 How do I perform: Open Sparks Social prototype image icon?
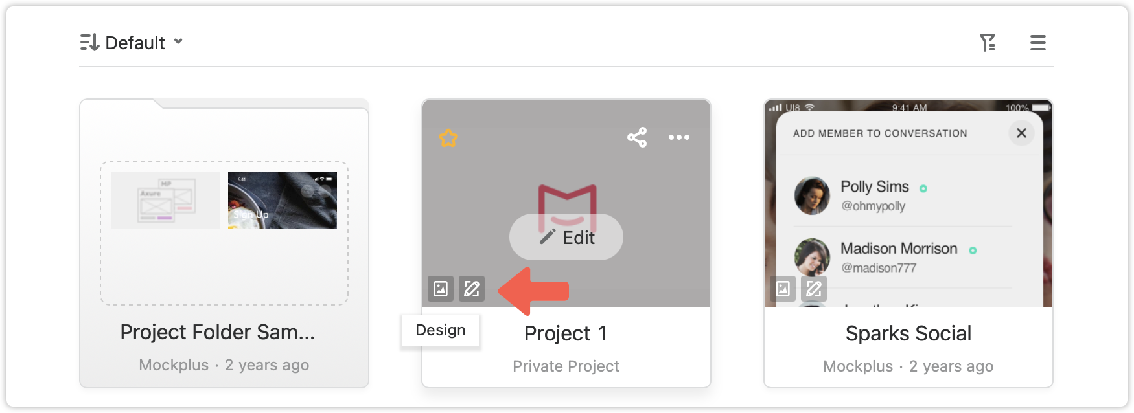783,289
